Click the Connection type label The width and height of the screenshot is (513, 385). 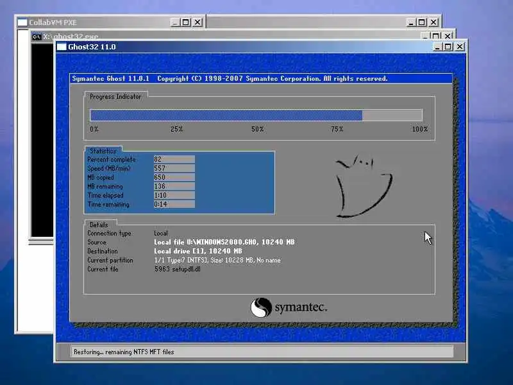(109, 233)
